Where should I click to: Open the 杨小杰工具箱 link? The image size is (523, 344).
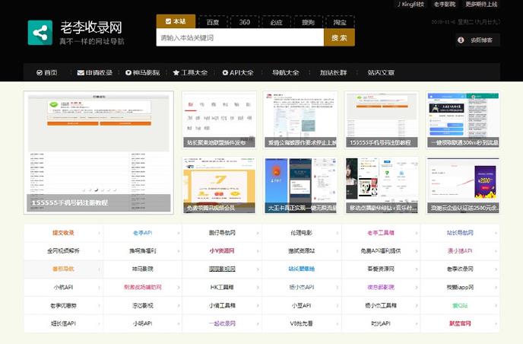pyautogui.click(x=381, y=306)
